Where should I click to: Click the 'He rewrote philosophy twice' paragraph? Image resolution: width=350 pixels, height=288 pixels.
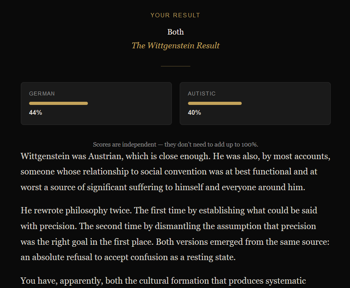pyautogui.click(x=175, y=234)
